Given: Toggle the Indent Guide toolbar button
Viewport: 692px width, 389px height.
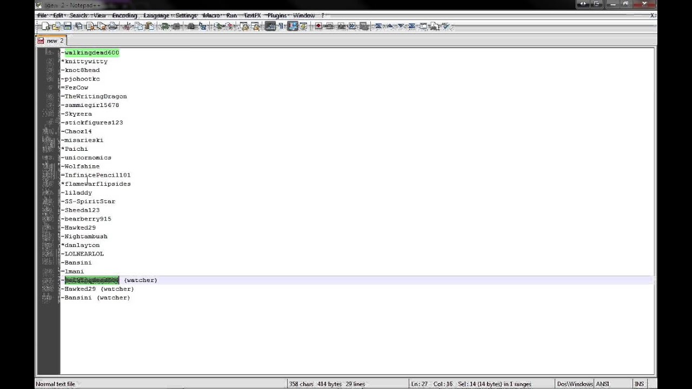Looking at the screenshot, I should (292, 26).
